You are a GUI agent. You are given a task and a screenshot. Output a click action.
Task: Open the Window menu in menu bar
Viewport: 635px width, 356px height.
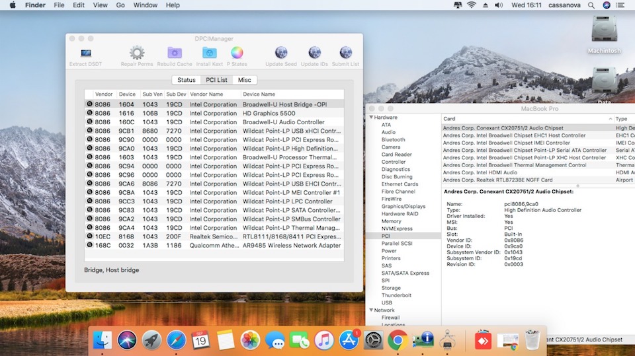[146, 5]
